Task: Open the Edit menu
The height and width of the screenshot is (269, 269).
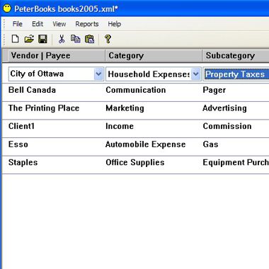Action: click(38, 24)
